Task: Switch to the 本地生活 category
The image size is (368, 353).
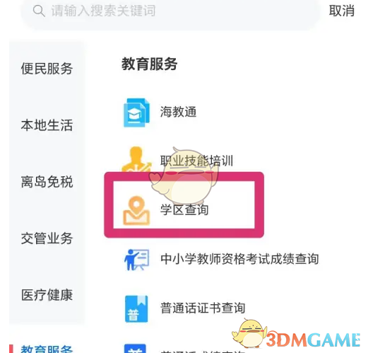Action: [x=47, y=125]
